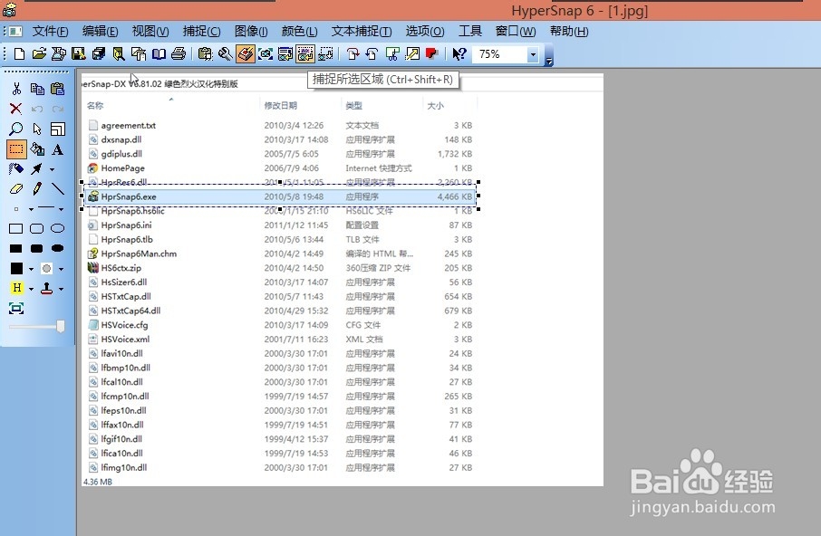Screen dimensions: 821x536
Task: Select the hollow rectangle shape tool
Action: (x=16, y=228)
